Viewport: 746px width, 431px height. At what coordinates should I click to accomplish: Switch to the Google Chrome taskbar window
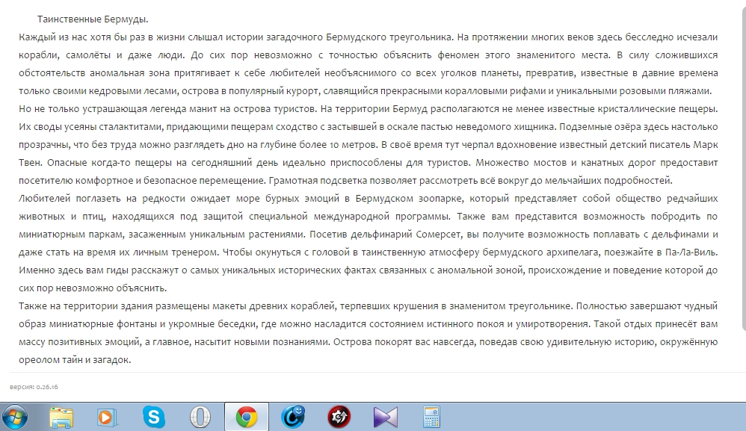coord(247,418)
